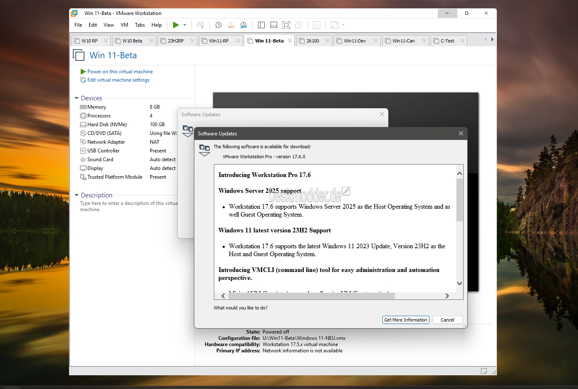Viewport: 578px width, 389px height.
Task: Open the Edit menu
Action: coord(93,25)
